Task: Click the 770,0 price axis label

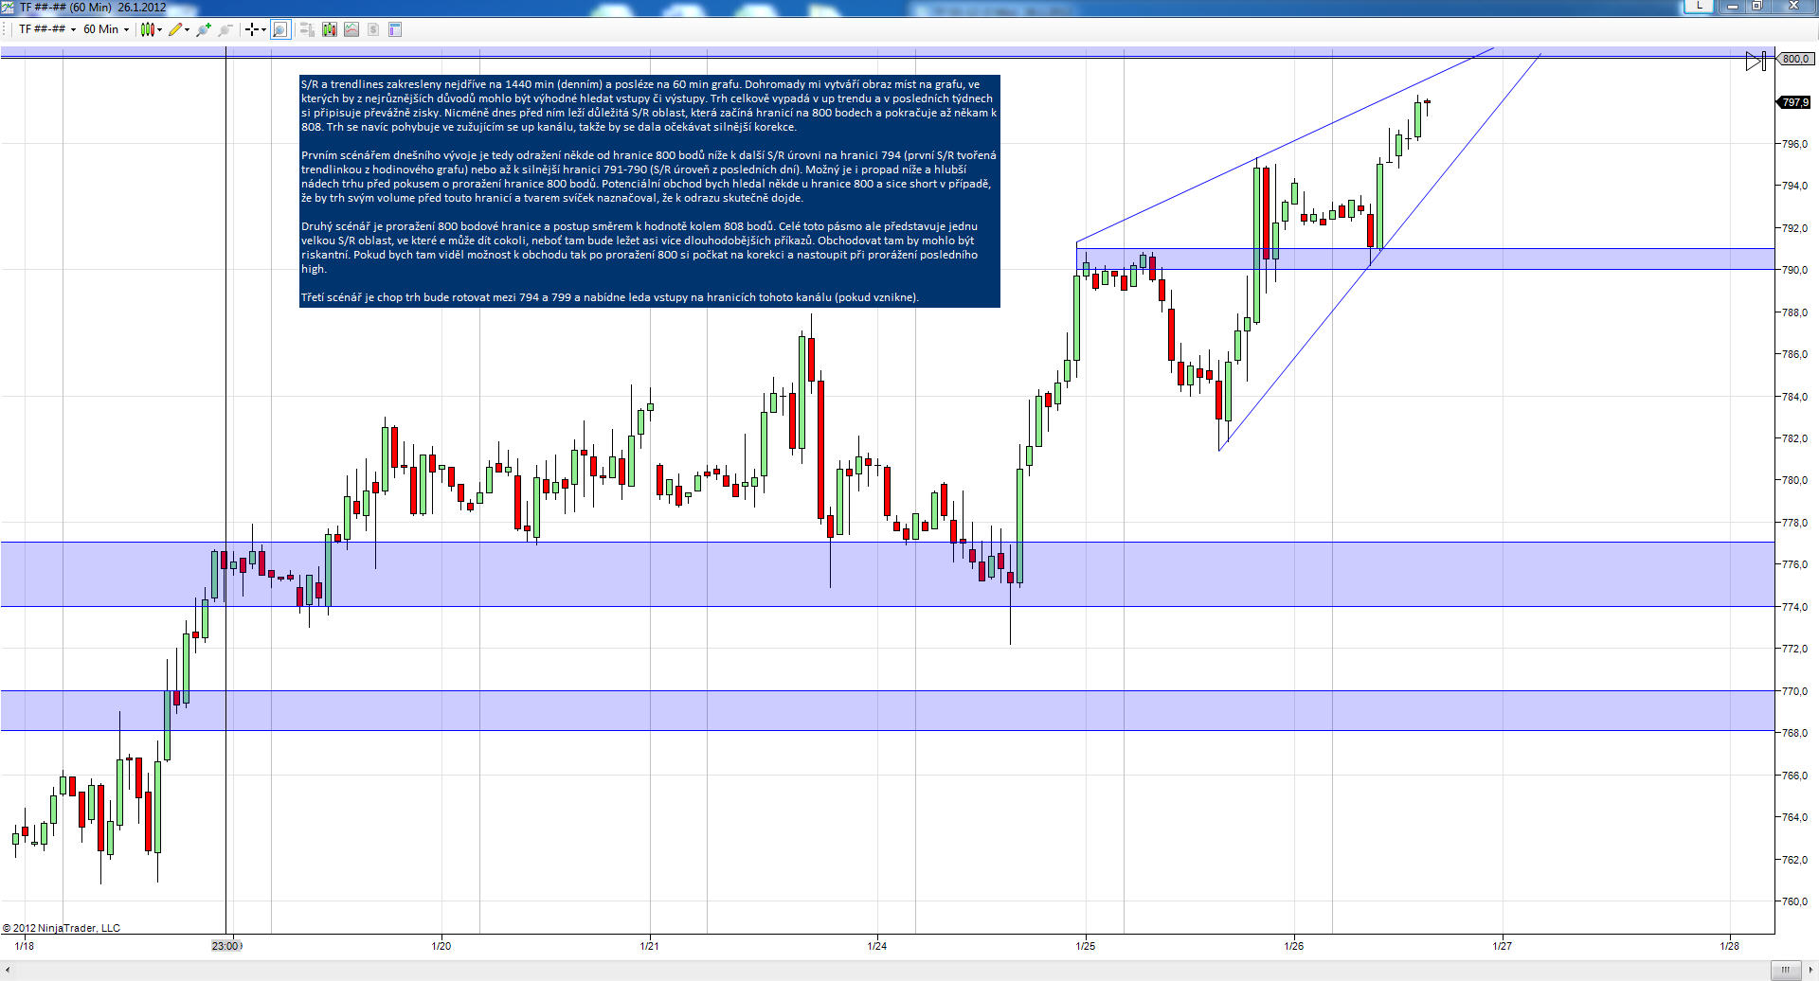Action: tap(1795, 691)
